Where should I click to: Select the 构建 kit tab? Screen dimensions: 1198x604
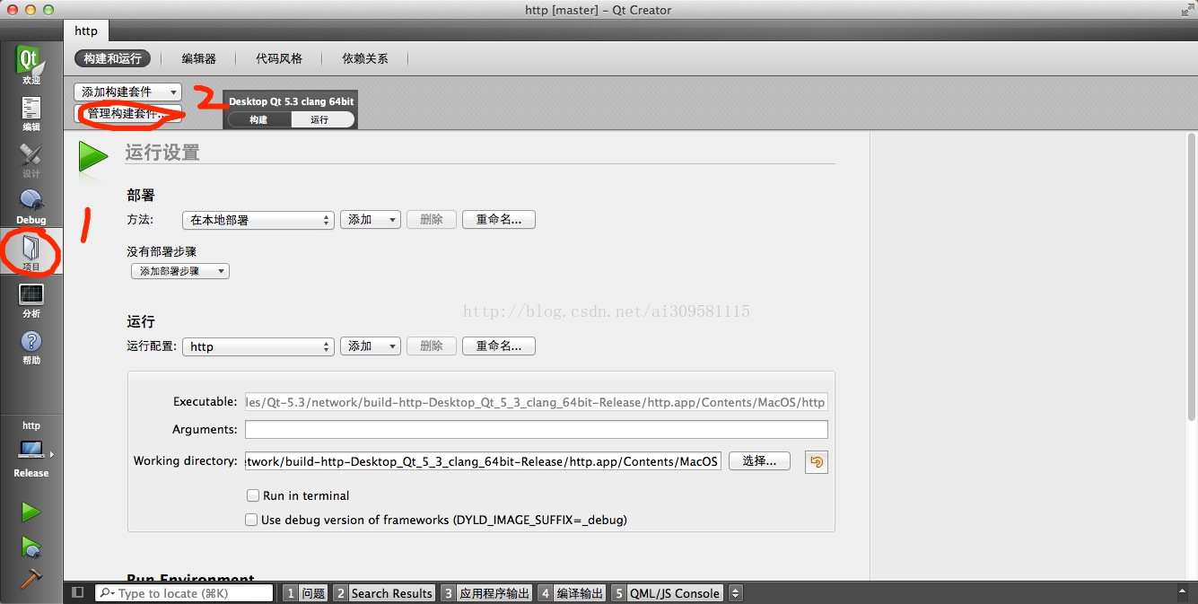(x=258, y=119)
